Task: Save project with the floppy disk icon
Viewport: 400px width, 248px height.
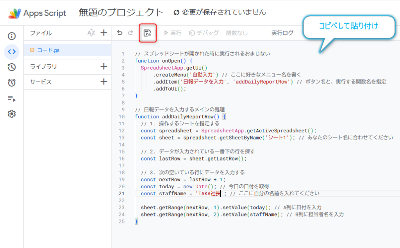Action: 147,33
